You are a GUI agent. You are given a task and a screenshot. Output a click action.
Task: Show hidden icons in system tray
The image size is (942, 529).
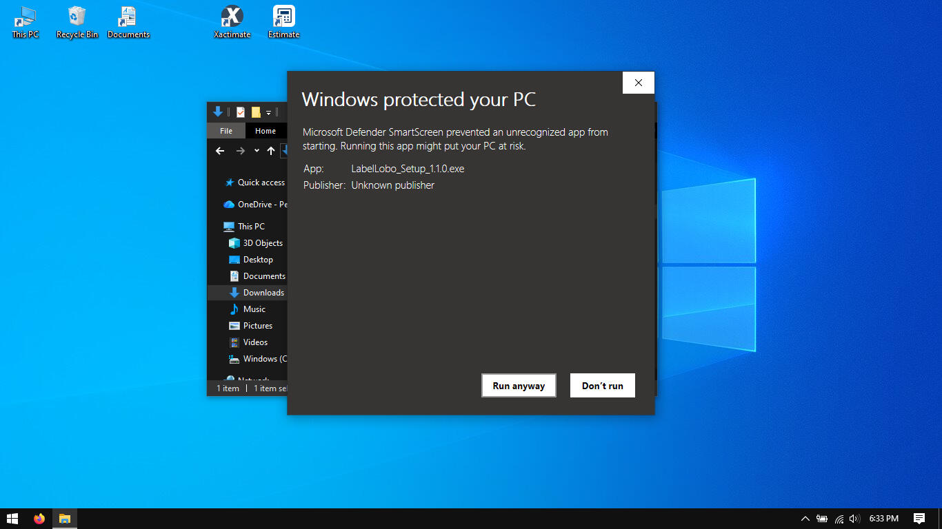(805, 519)
